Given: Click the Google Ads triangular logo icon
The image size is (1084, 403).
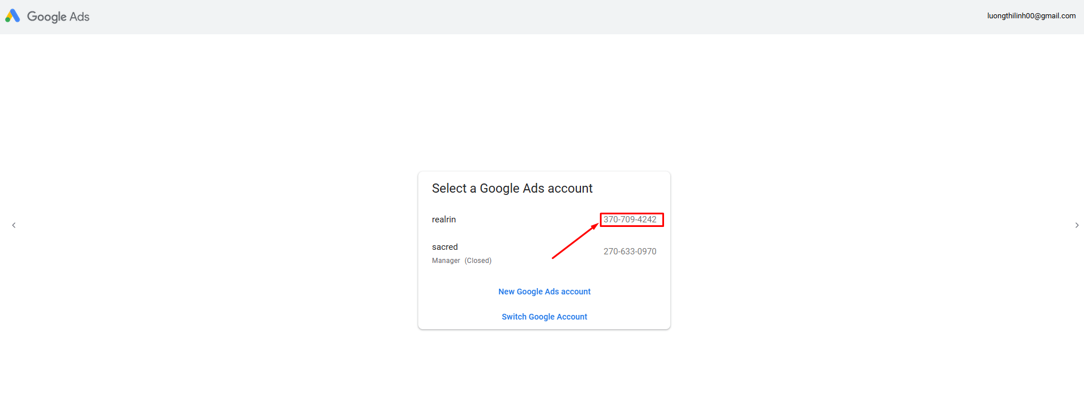Looking at the screenshot, I should [x=13, y=16].
